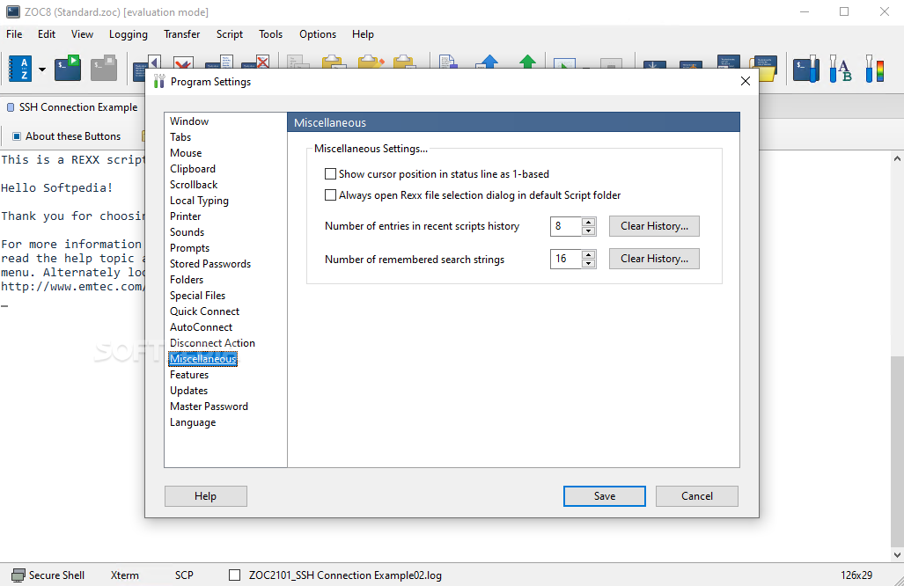904x586 pixels.
Task: Click remembered search strings number field
Action: [x=566, y=259]
